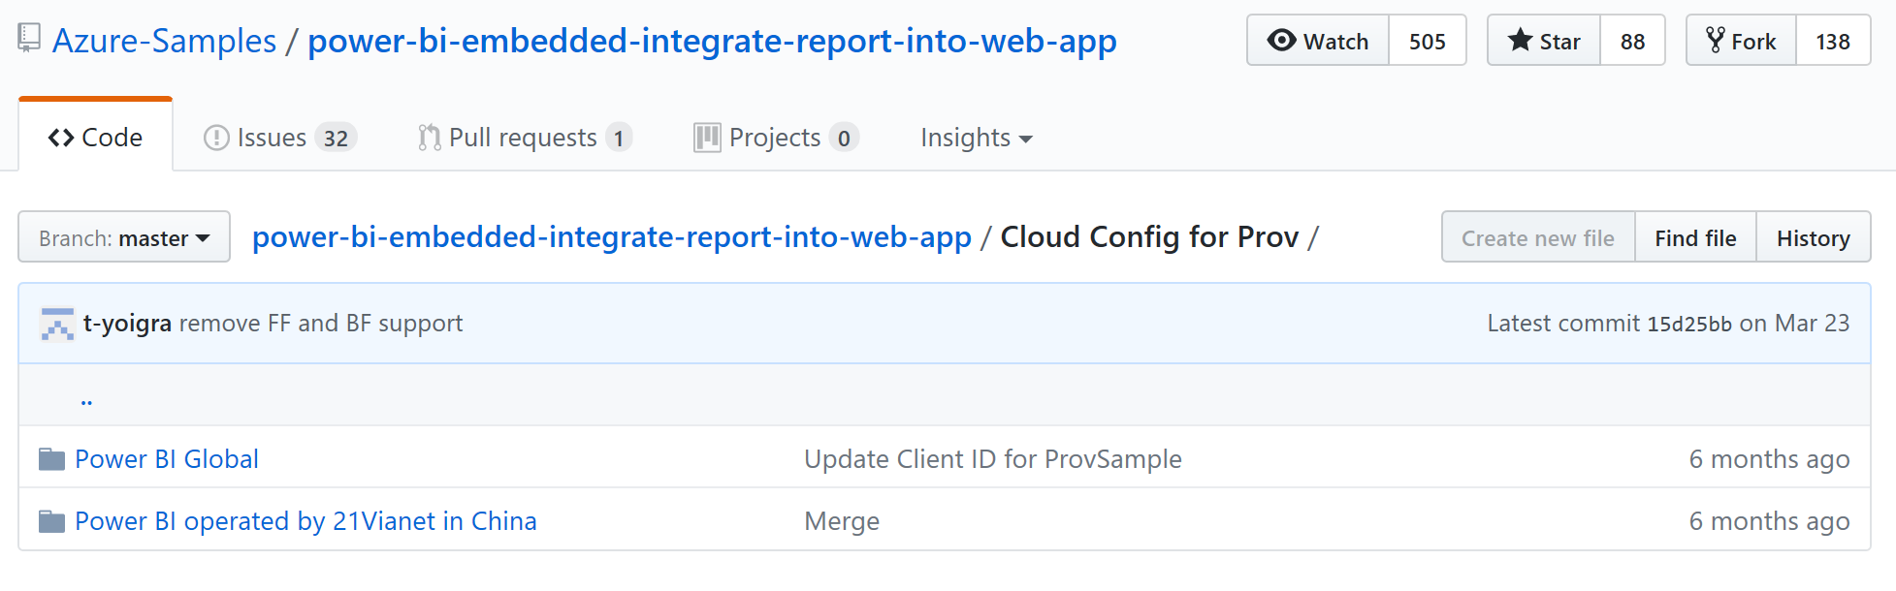Star this repository
1896x591 pixels.
pyautogui.click(x=1544, y=41)
